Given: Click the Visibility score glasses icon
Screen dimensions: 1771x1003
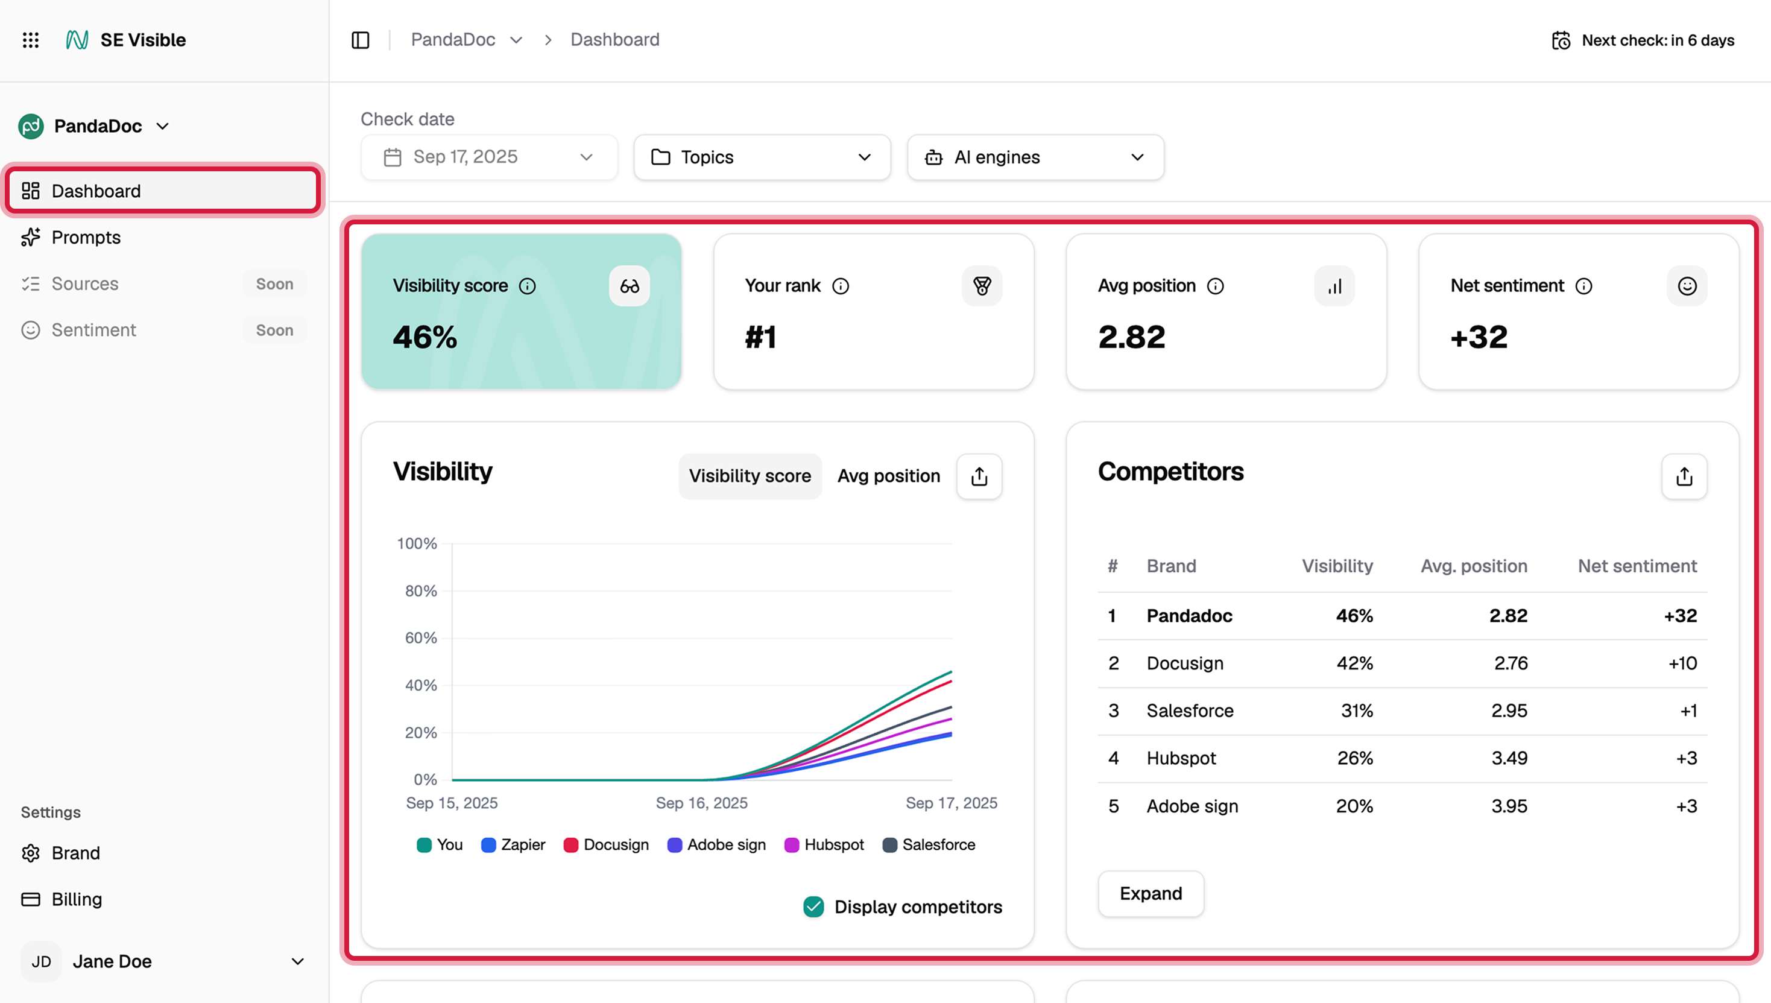Looking at the screenshot, I should (x=629, y=286).
